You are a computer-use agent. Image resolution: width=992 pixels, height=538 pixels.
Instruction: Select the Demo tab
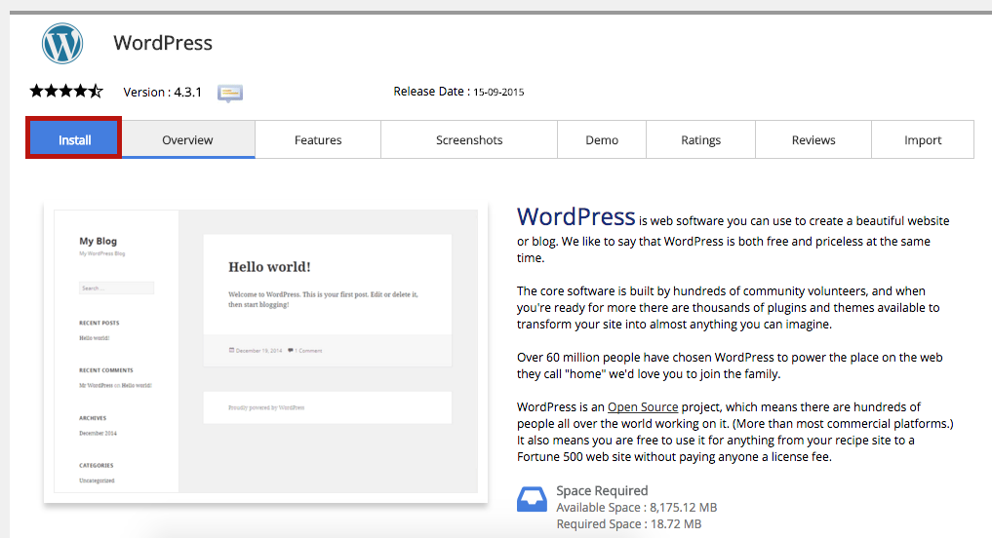(602, 139)
